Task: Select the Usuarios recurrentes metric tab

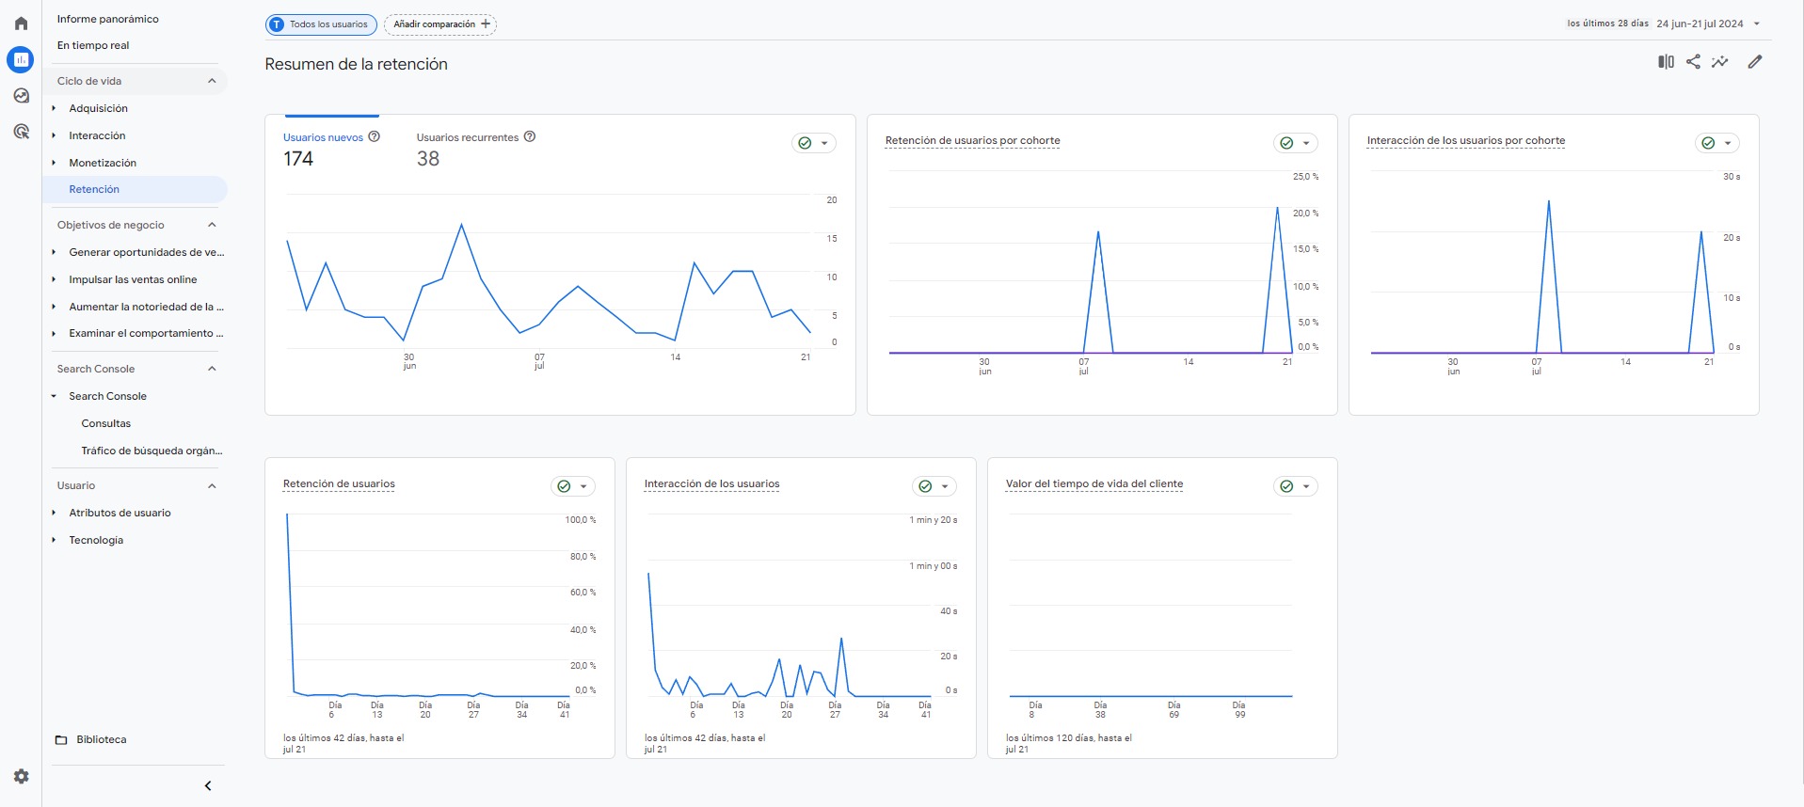Action: [468, 137]
